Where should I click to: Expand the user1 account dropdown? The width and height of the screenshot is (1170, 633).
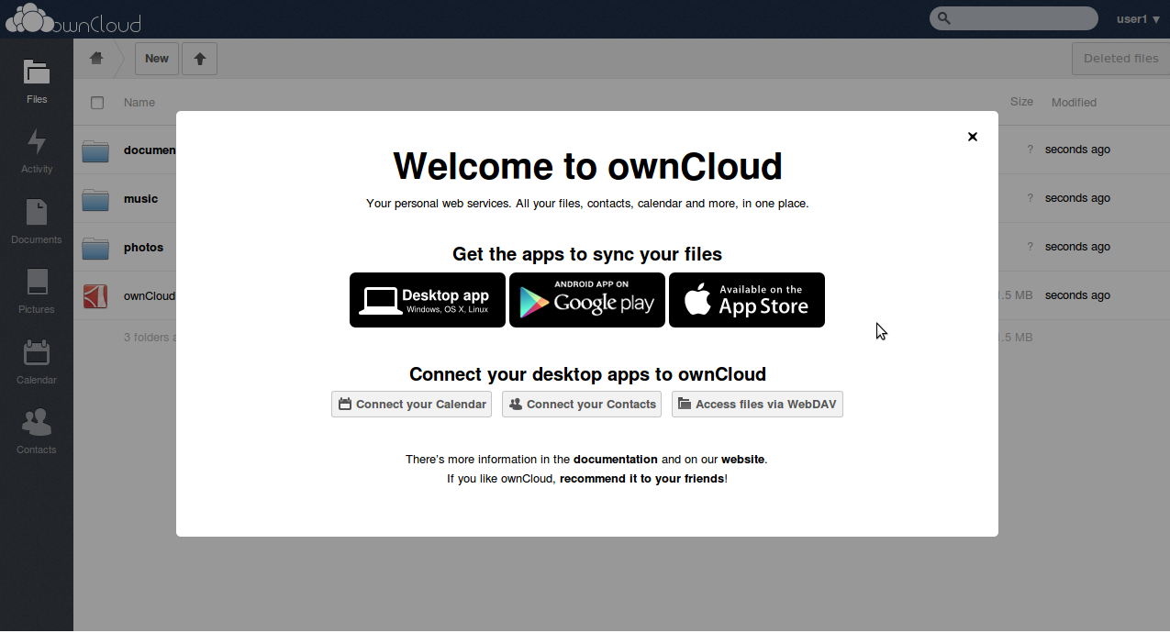pos(1138,19)
